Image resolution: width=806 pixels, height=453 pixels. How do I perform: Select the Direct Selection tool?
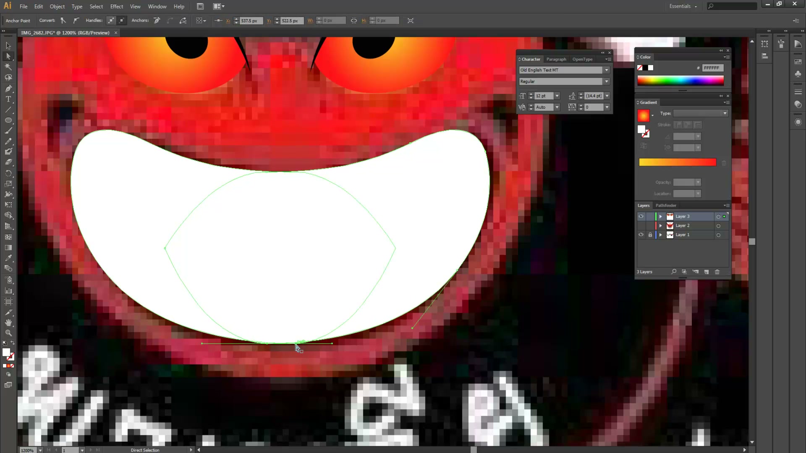coord(8,56)
